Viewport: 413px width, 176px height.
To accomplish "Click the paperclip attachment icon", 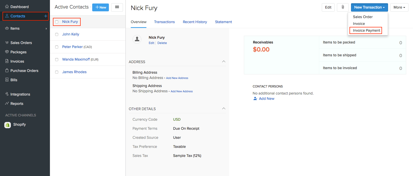I will coord(343,7).
